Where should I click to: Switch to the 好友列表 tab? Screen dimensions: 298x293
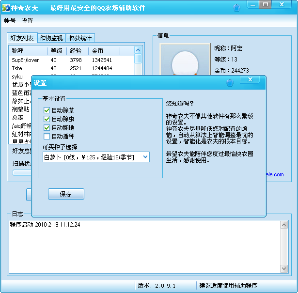coord(22,38)
